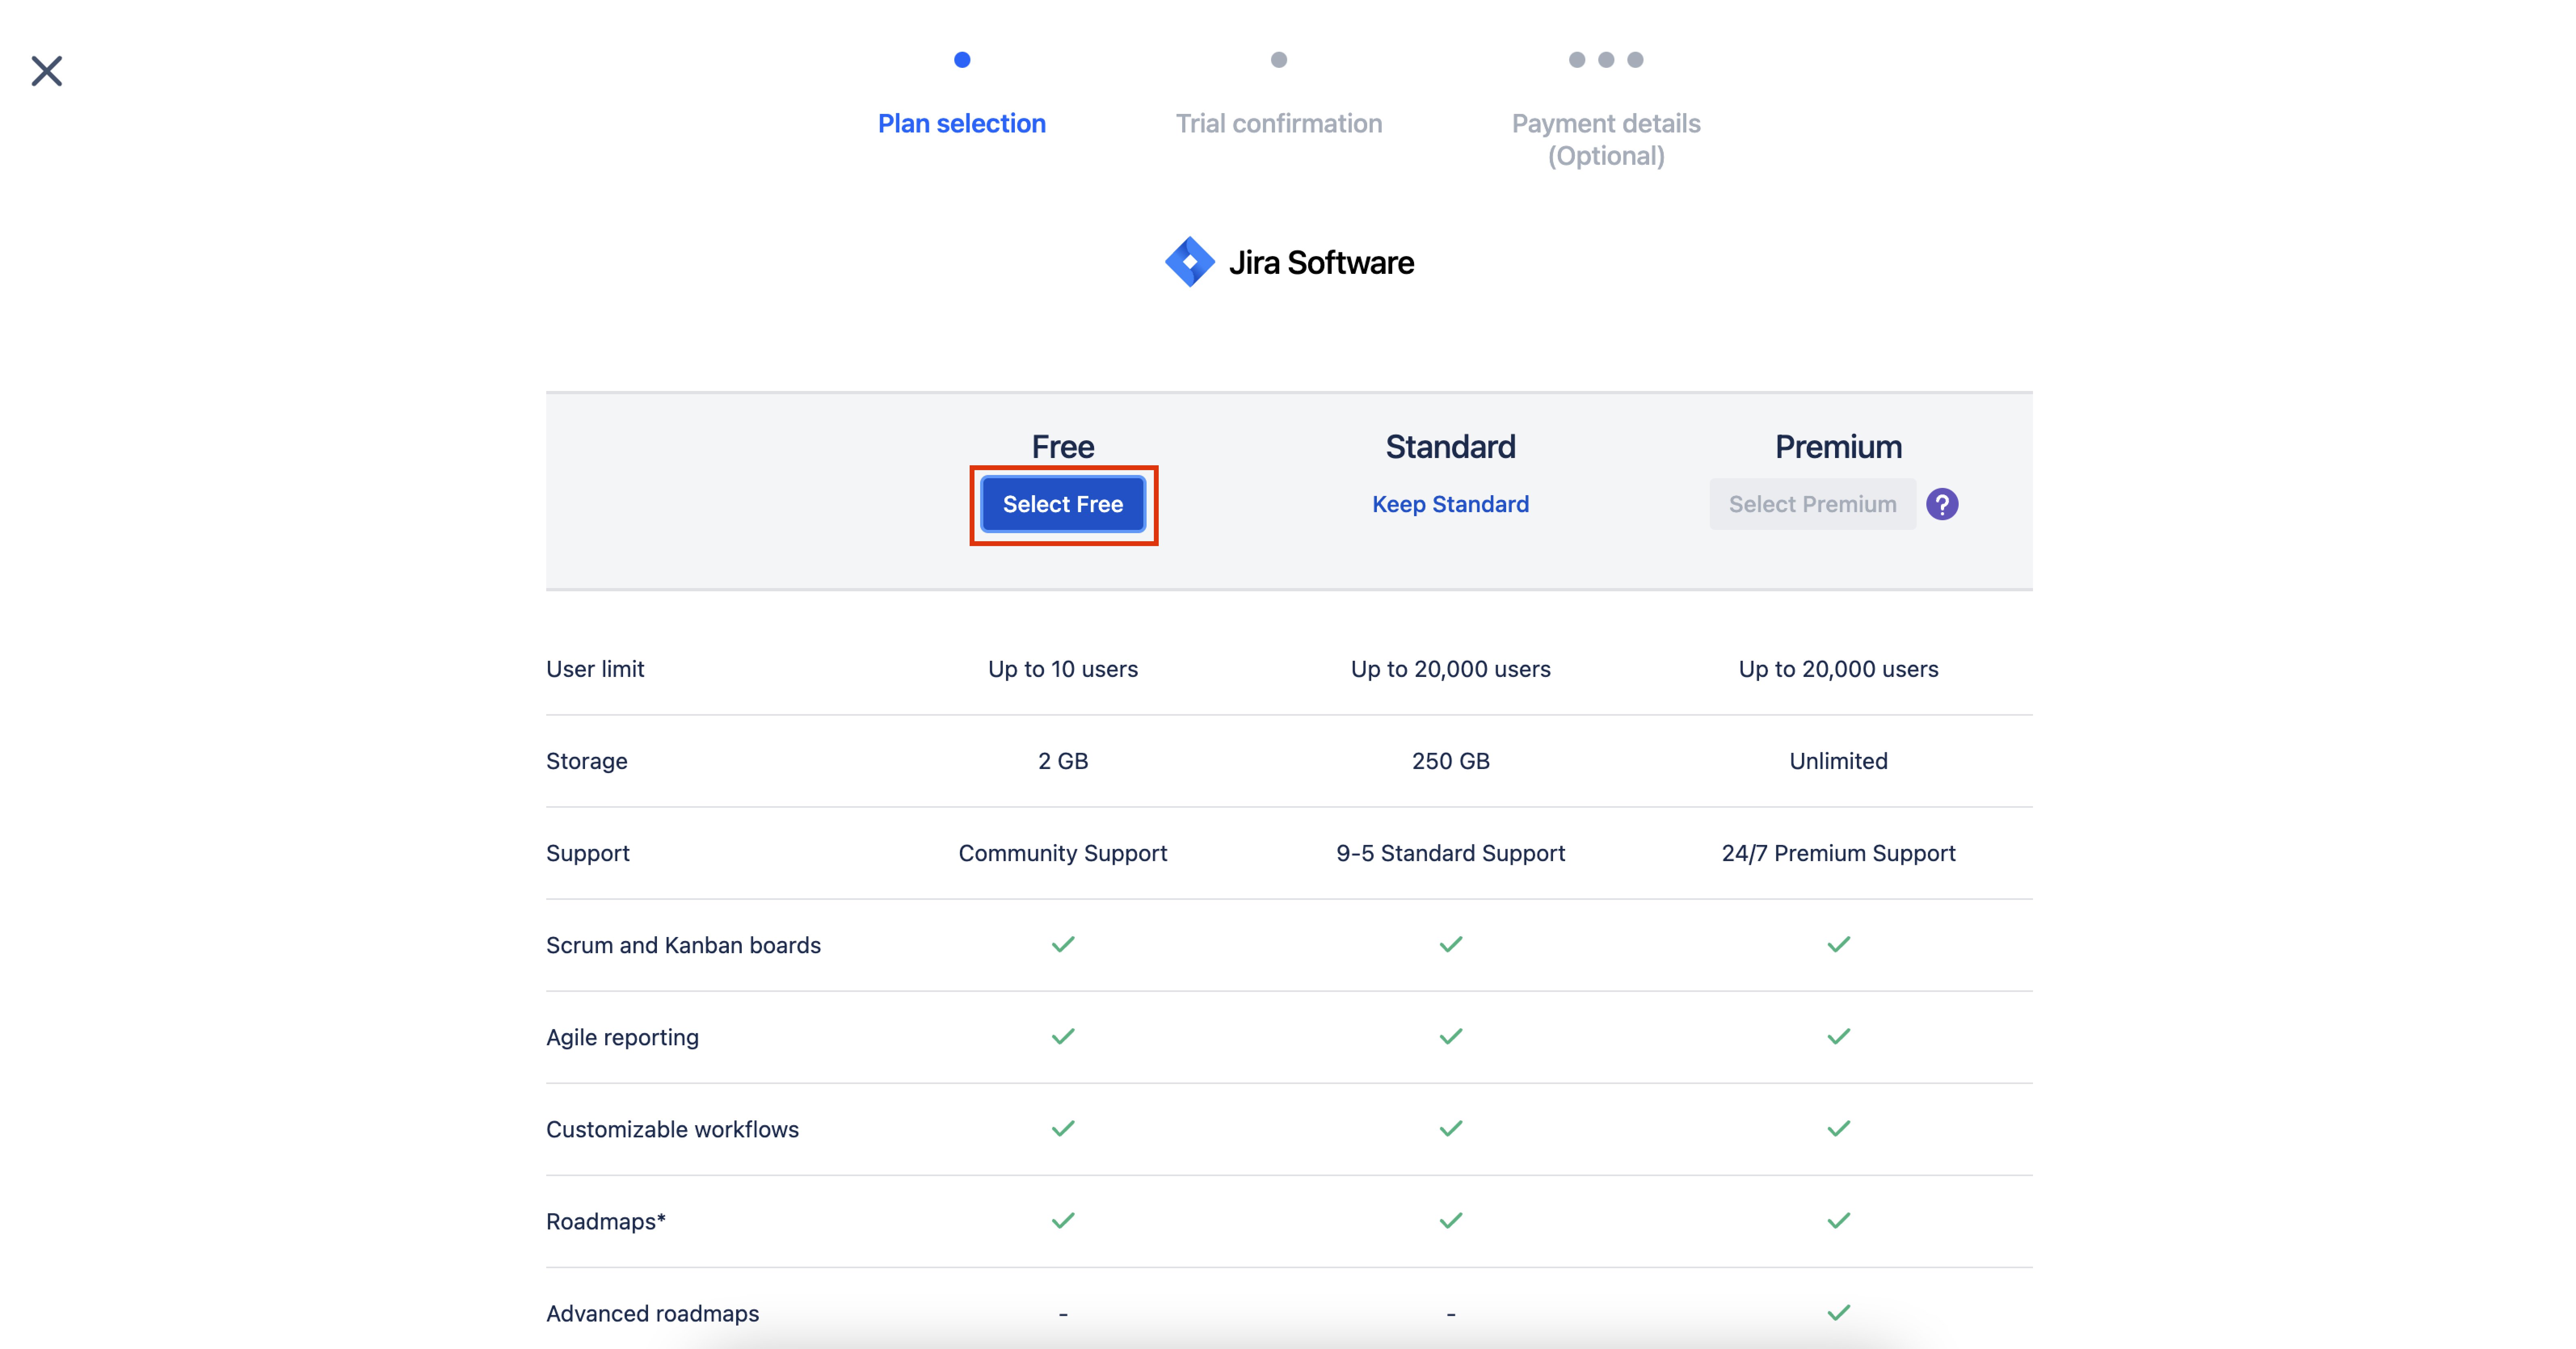The width and height of the screenshot is (2576, 1349).
Task: Click Standard checkmark for Roadmaps
Action: click(x=1450, y=1220)
